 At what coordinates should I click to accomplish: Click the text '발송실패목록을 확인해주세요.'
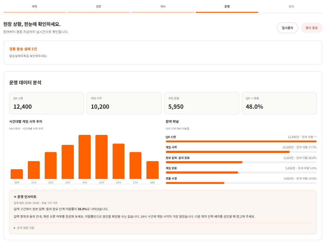click(x=28, y=56)
